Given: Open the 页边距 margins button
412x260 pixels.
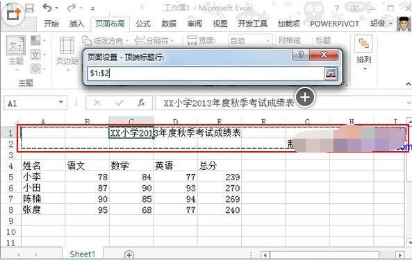Looking at the screenshot, I should pos(67,53).
